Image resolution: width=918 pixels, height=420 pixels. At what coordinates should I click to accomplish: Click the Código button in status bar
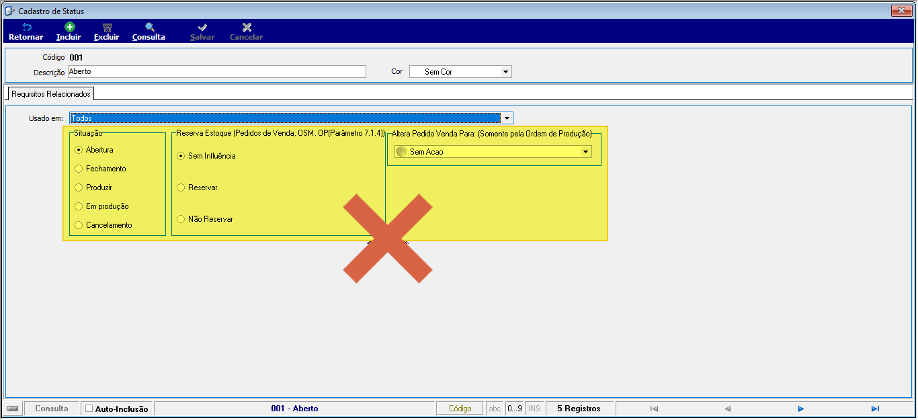(x=460, y=409)
